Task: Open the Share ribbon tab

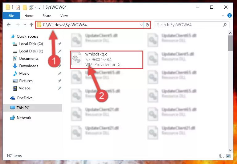Action: (47, 16)
